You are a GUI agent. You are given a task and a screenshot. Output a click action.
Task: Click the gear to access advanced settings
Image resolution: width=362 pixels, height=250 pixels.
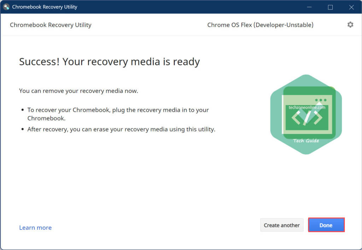click(x=350, y=25)
